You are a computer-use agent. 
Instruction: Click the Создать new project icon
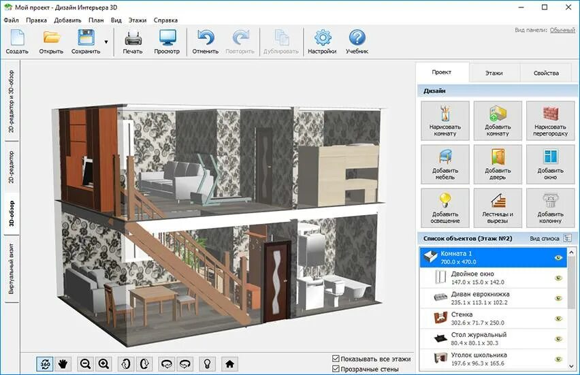point(18,42)
